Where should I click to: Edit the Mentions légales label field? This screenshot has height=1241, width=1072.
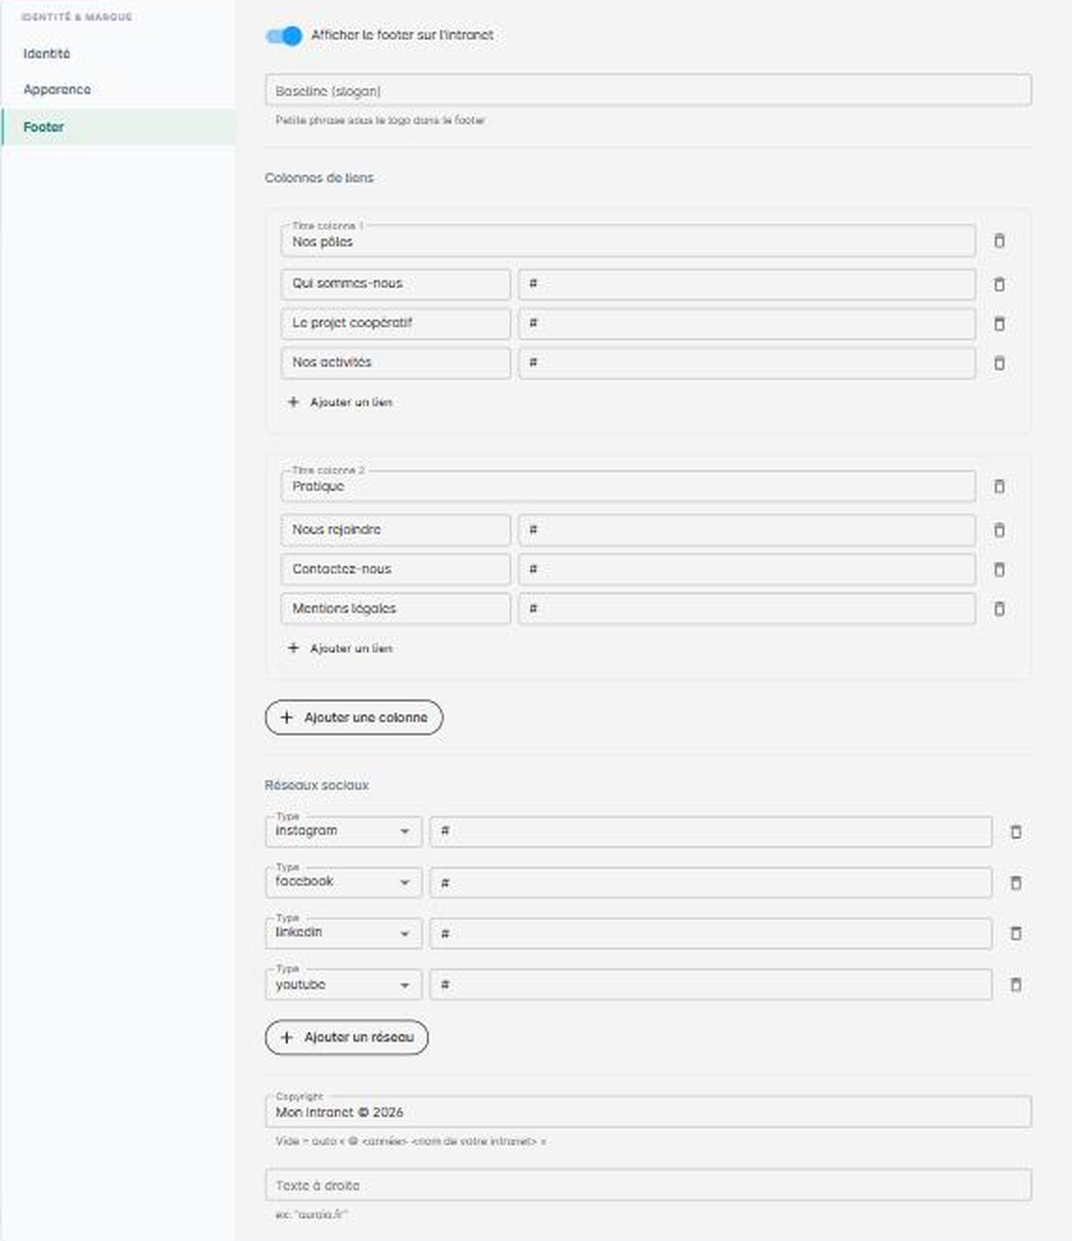[395, 609]
